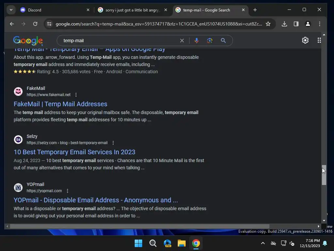Image resolution: width=334 pixels, height=251 pixels.
Task: Open the taskbar clock and date
Action: coord(310,243)
